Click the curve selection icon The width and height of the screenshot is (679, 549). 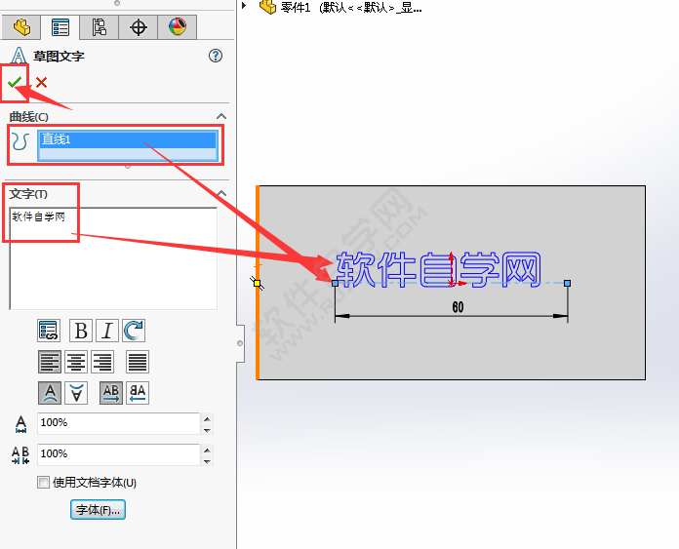click(x=20, y=142)
